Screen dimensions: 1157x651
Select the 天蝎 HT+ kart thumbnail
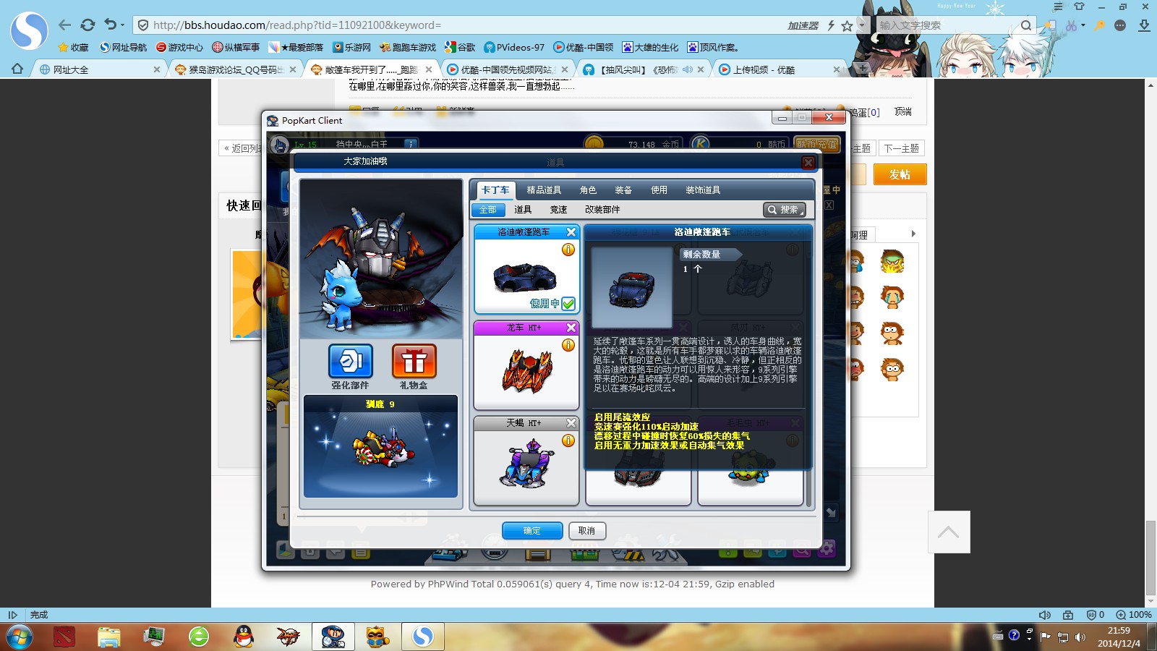click(526, 464)
